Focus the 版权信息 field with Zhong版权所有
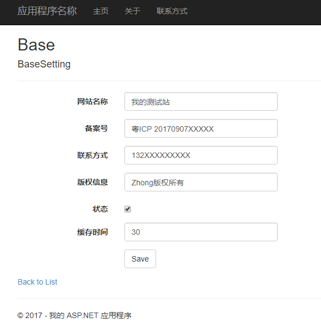321x323 pixels. pos(201,182)
